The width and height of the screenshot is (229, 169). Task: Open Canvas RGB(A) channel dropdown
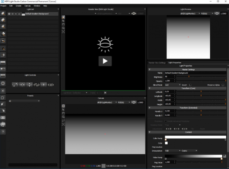pyautogui.click(x=124, y=102)
